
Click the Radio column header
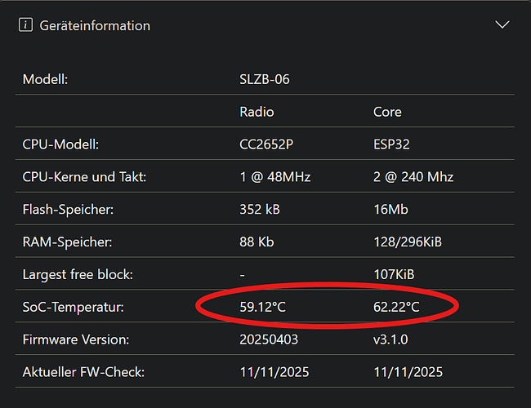(257, 112)
